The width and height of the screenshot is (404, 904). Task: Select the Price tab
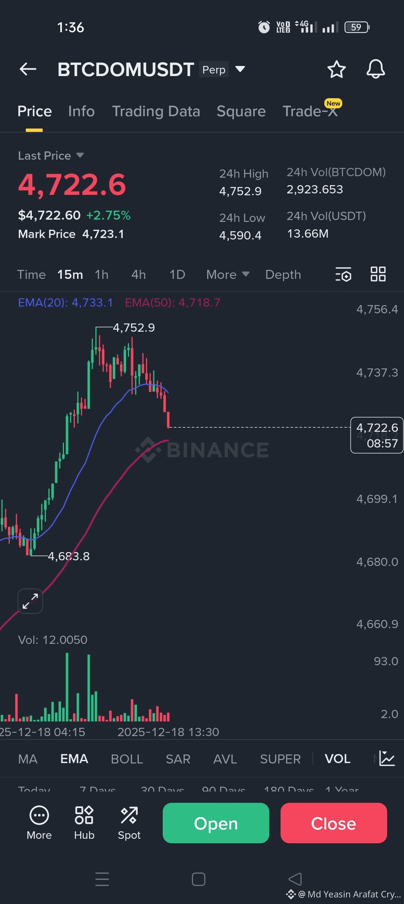pos(34,111)
